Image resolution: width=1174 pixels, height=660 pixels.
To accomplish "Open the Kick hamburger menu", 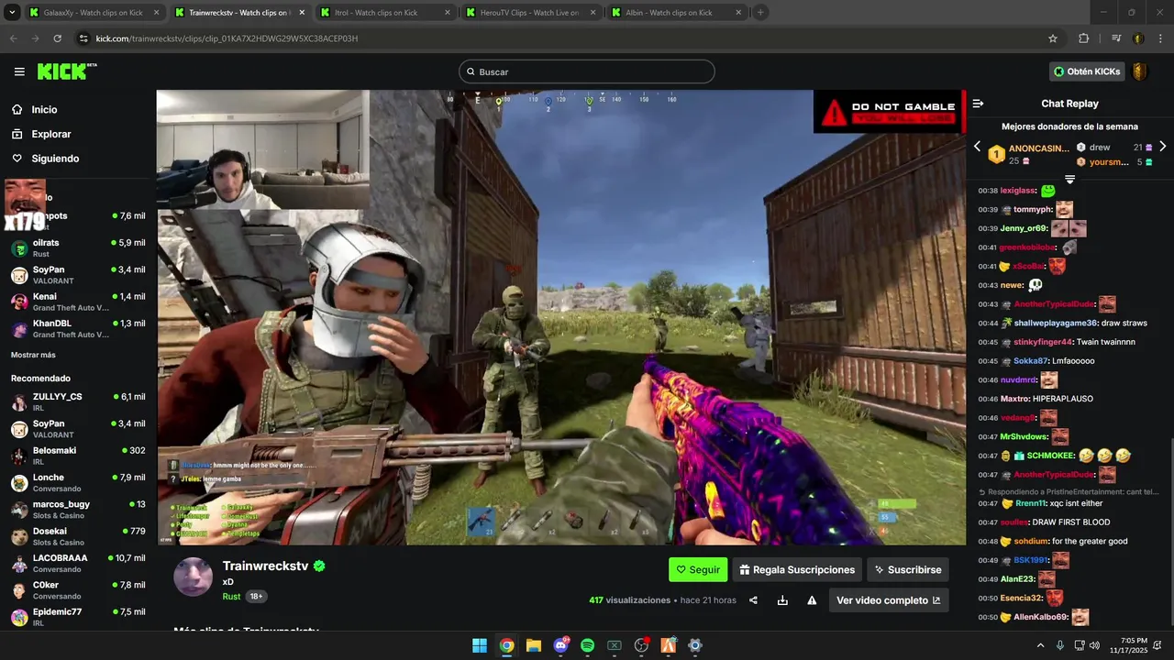I will 19,71.
